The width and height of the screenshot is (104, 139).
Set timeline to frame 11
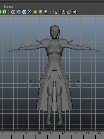pos(51,133)
